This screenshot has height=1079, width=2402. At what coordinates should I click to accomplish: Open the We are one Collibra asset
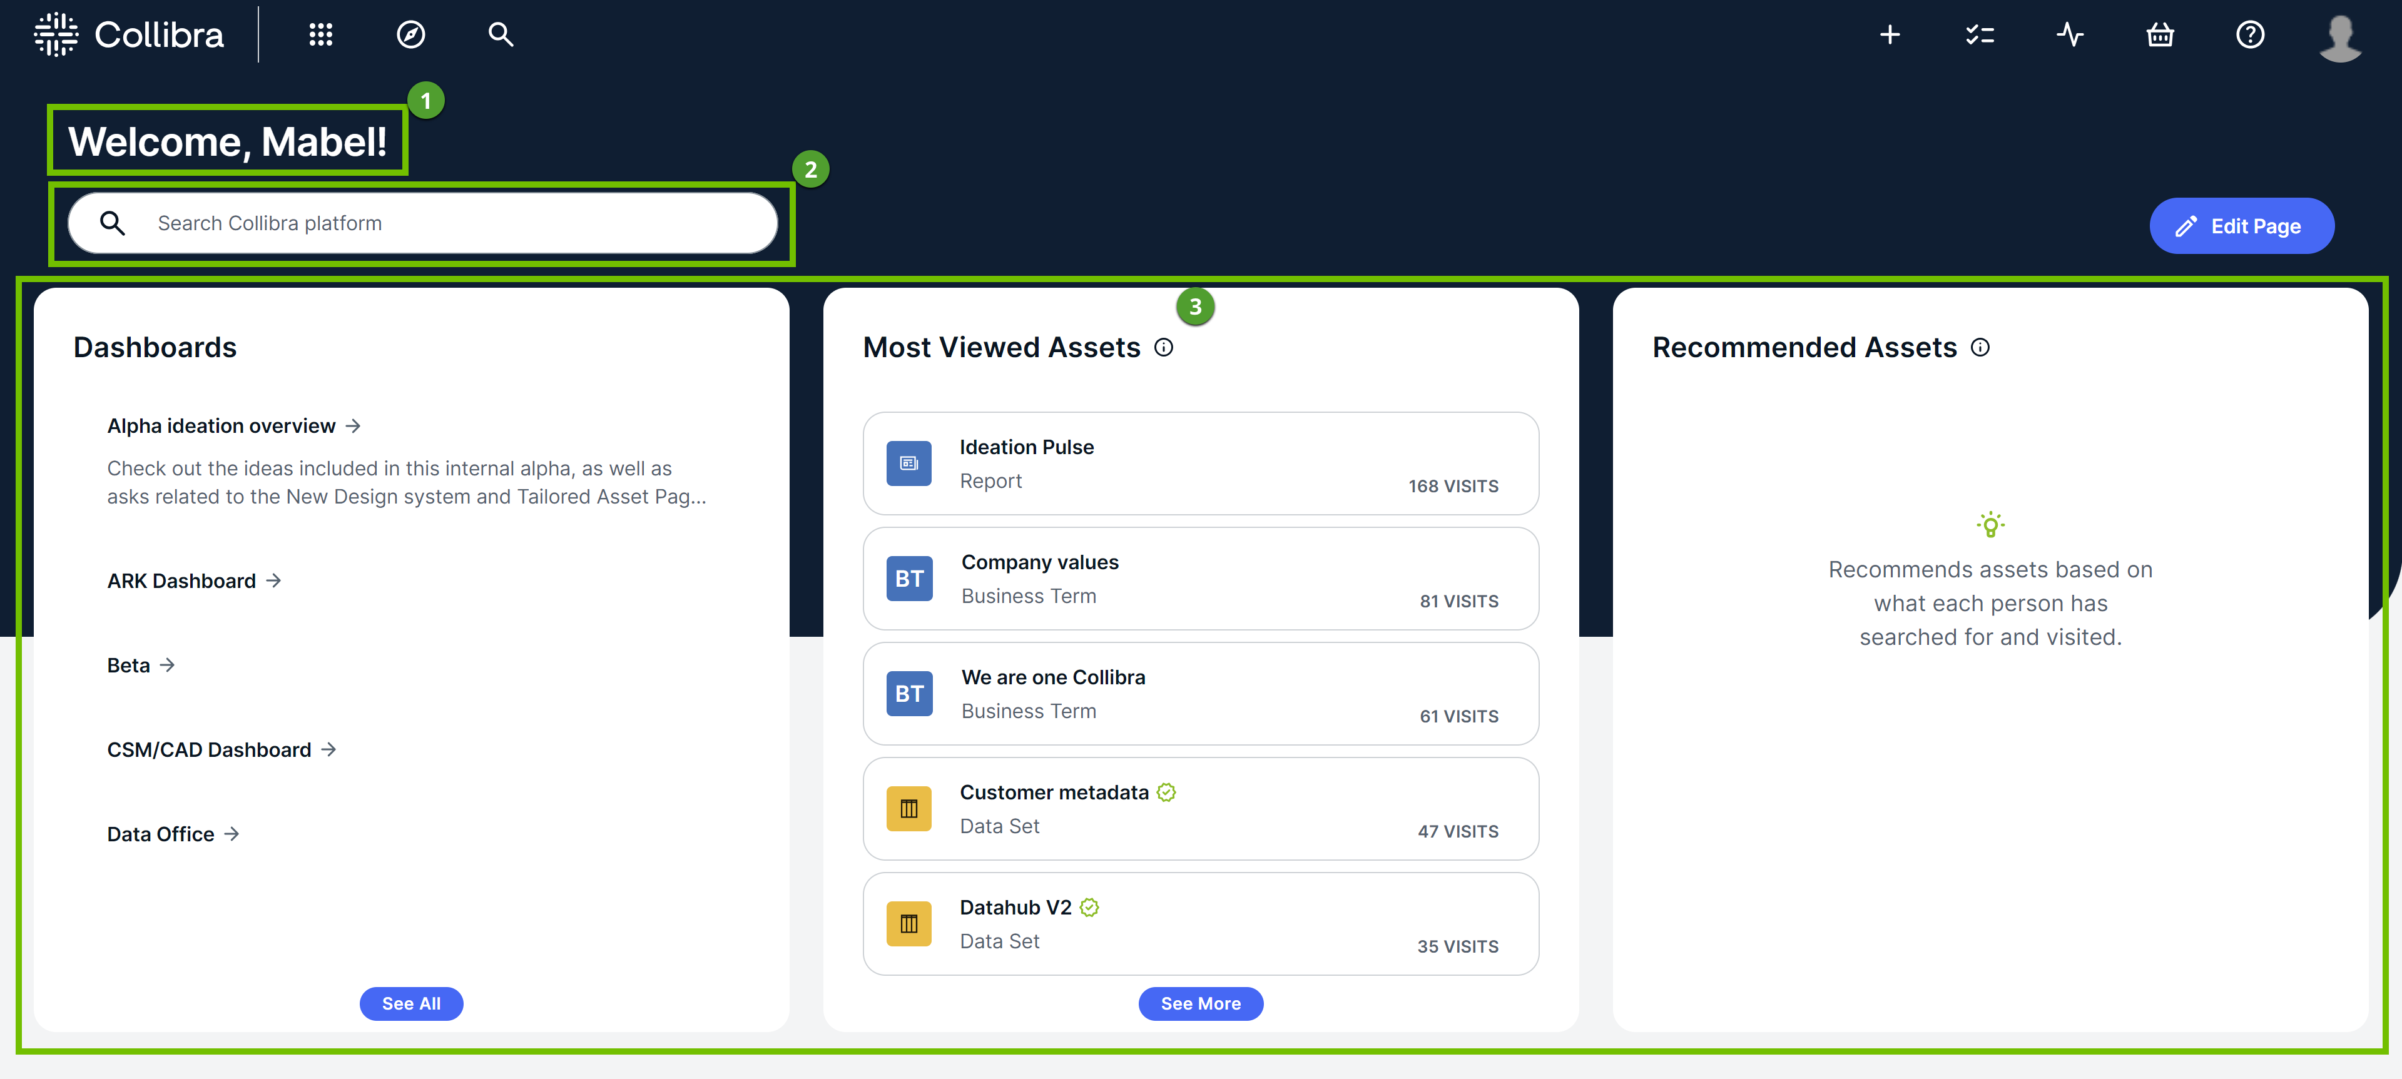(1200, 693)
